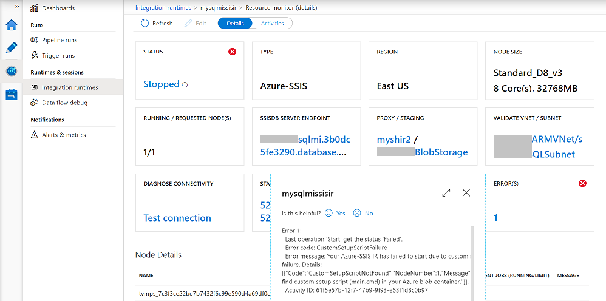The image size is (606, 301).
Task: Expand the left navigation with the chevron icon
Action: pyautogui.click(x=17, y=7)
